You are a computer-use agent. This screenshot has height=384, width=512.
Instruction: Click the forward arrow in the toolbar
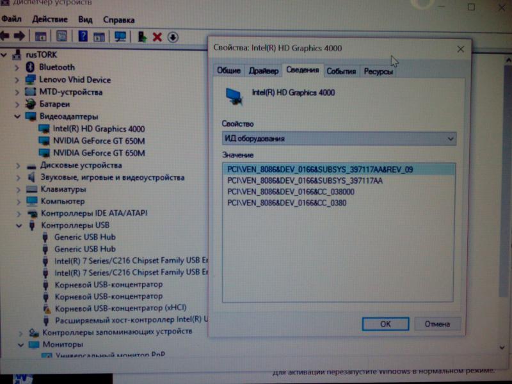(19, 36)
